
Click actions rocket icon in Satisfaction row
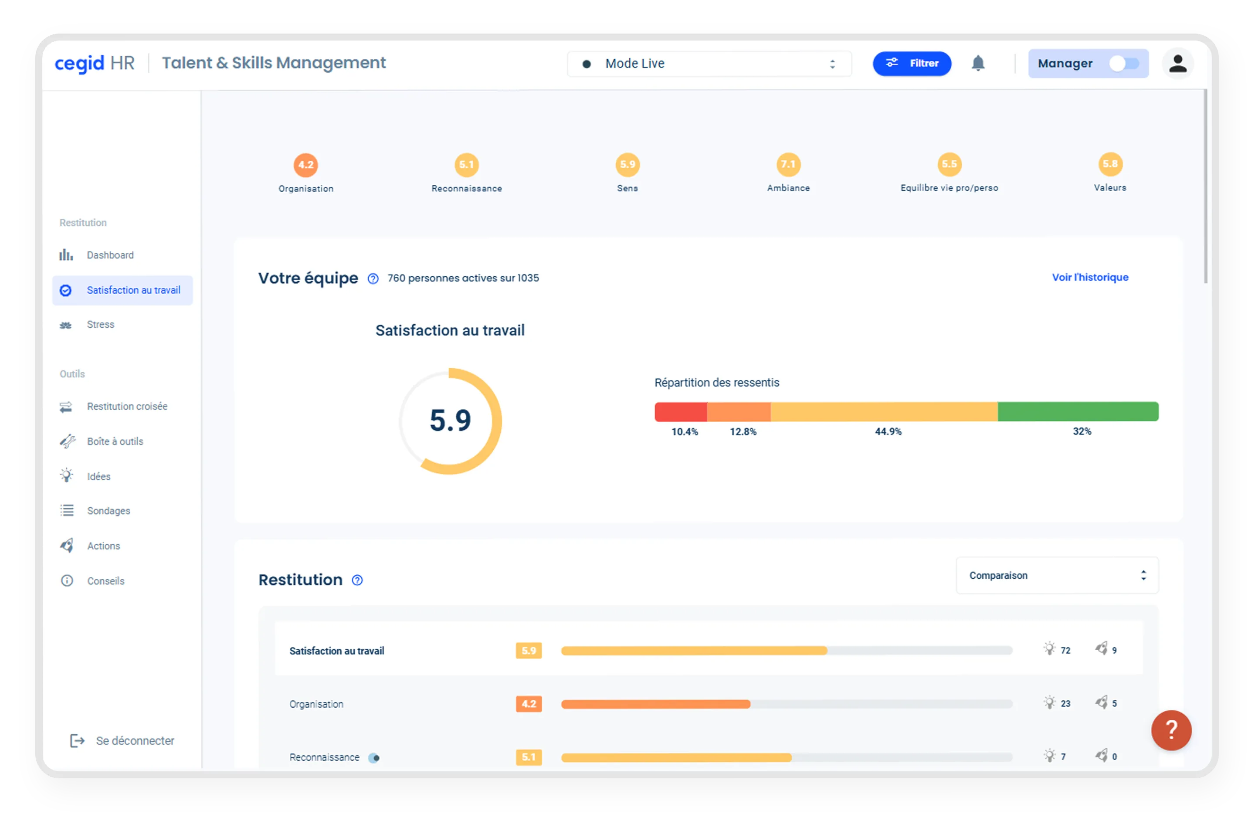click(1101, 648)
